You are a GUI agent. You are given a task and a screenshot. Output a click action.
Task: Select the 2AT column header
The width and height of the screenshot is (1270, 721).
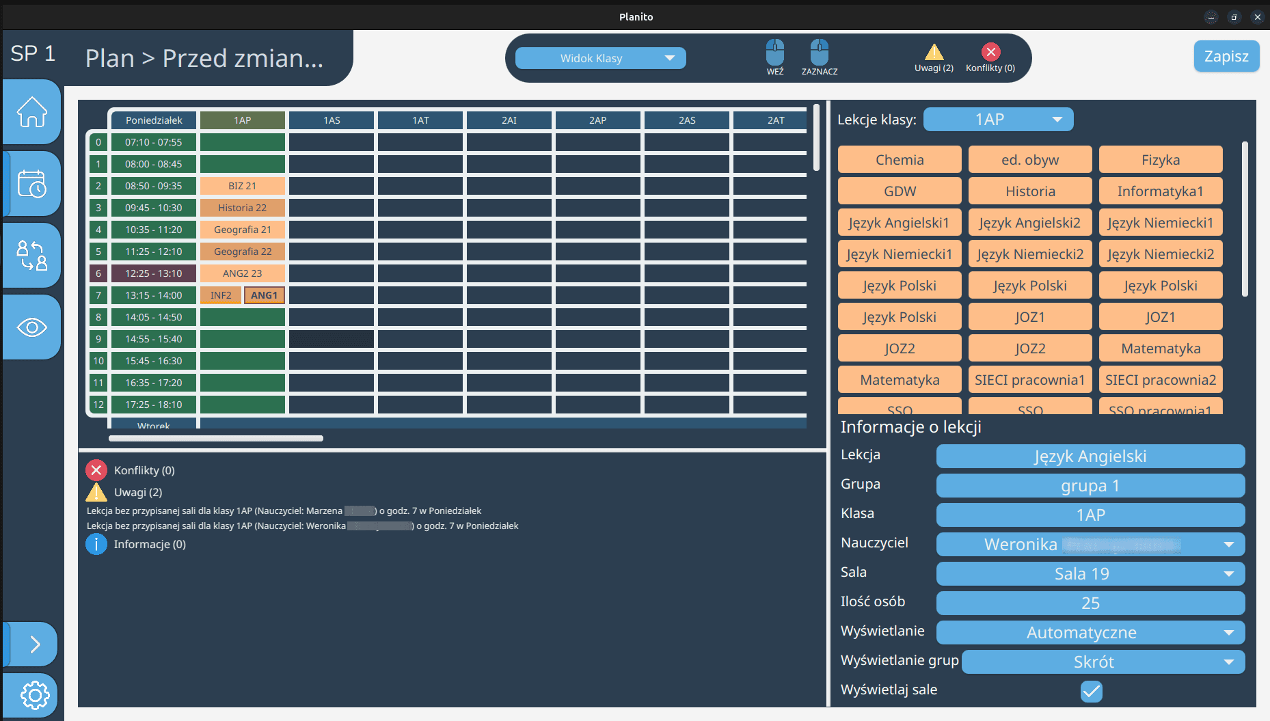(x=770, y=120)
